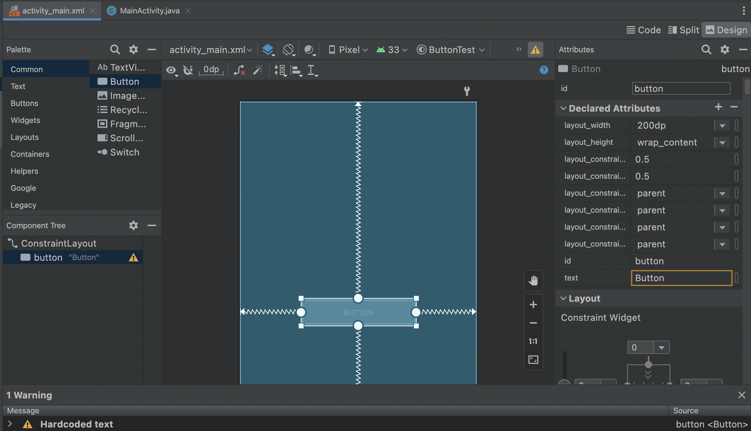Add a declared attribute with the plus

click(x=718, y=107)
